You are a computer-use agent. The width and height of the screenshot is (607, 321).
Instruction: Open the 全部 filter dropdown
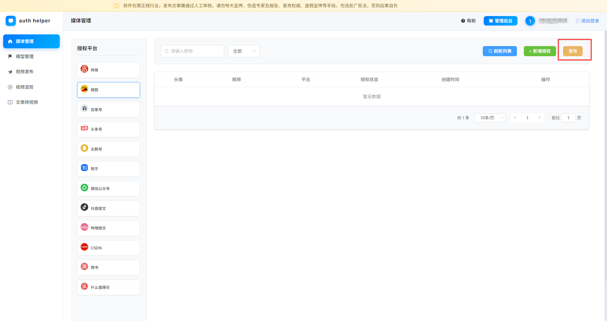pos(244,51)
